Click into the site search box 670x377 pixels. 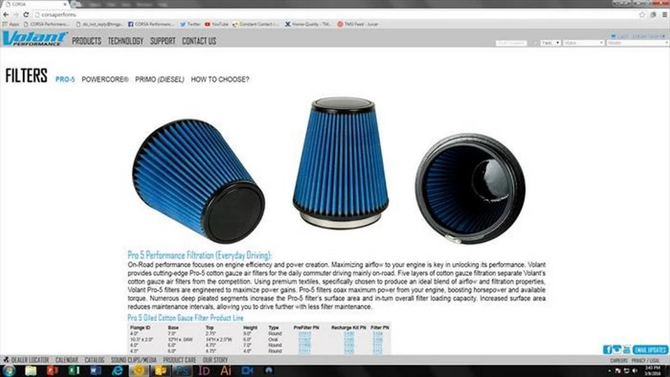511,43
